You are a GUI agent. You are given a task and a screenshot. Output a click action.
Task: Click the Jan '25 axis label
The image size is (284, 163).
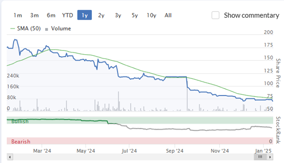tap(263, 151)
